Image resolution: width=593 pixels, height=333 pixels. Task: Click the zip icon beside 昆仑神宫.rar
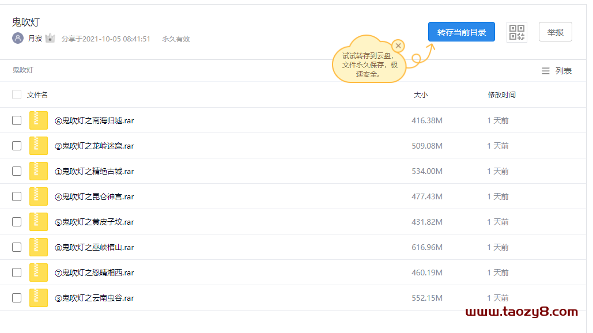39,196
